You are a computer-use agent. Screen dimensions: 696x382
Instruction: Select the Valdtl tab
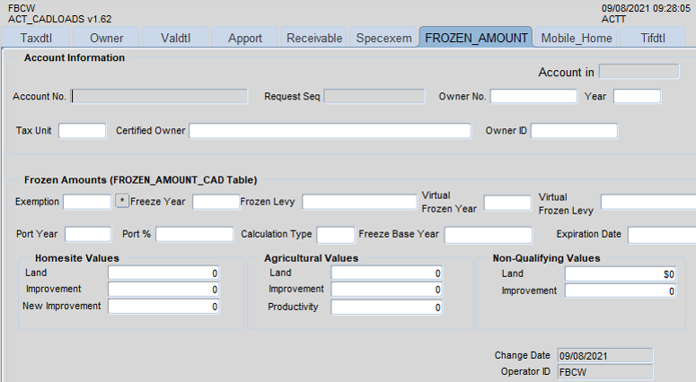(x=175, y=38)
